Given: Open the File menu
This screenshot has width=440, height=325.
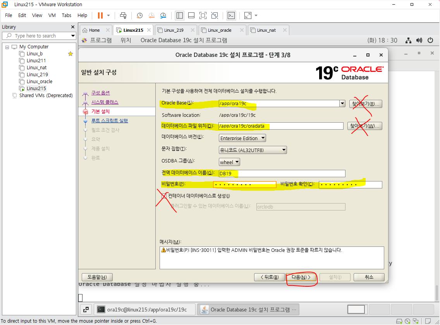Looking at the screenshot, I should click(9, 15).
